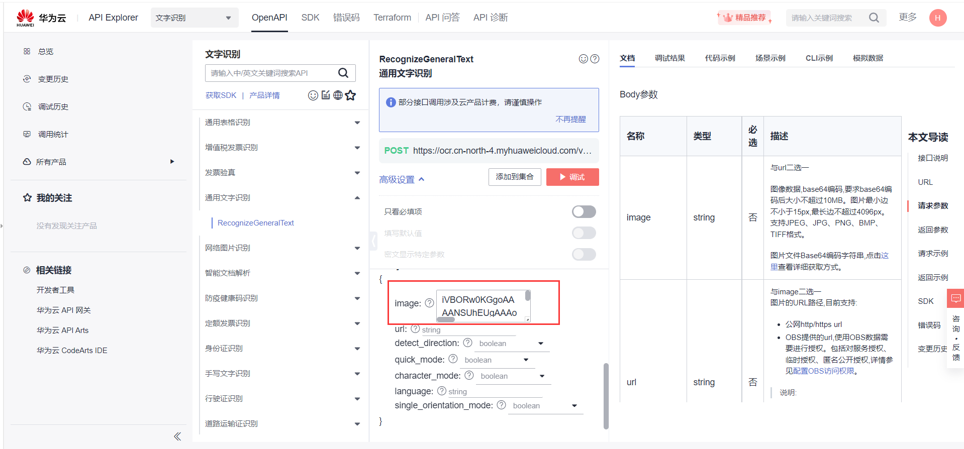Click the edit note icon beside 产品详情
The width and height of the screenshot is (964, 449).
pyautogui.click(x=326, y=95)
